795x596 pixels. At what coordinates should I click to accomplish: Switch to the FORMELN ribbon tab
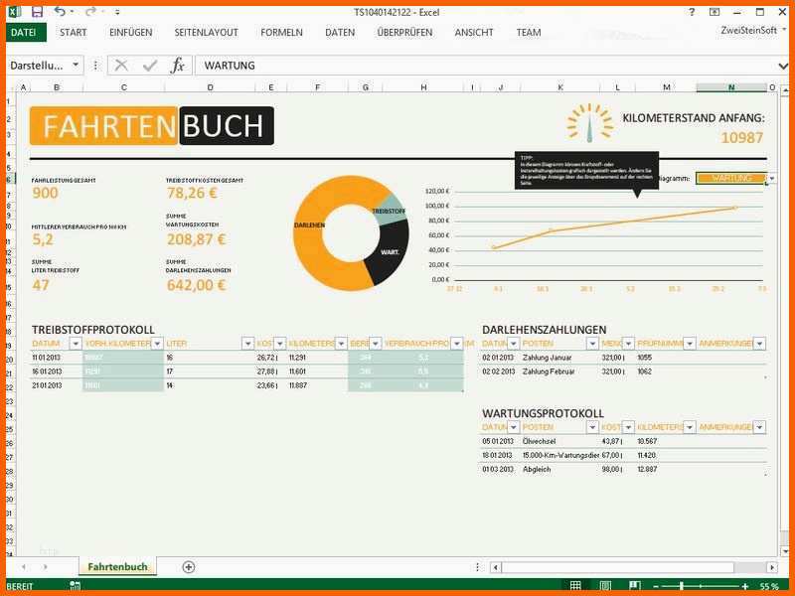(x=281, y=33)
